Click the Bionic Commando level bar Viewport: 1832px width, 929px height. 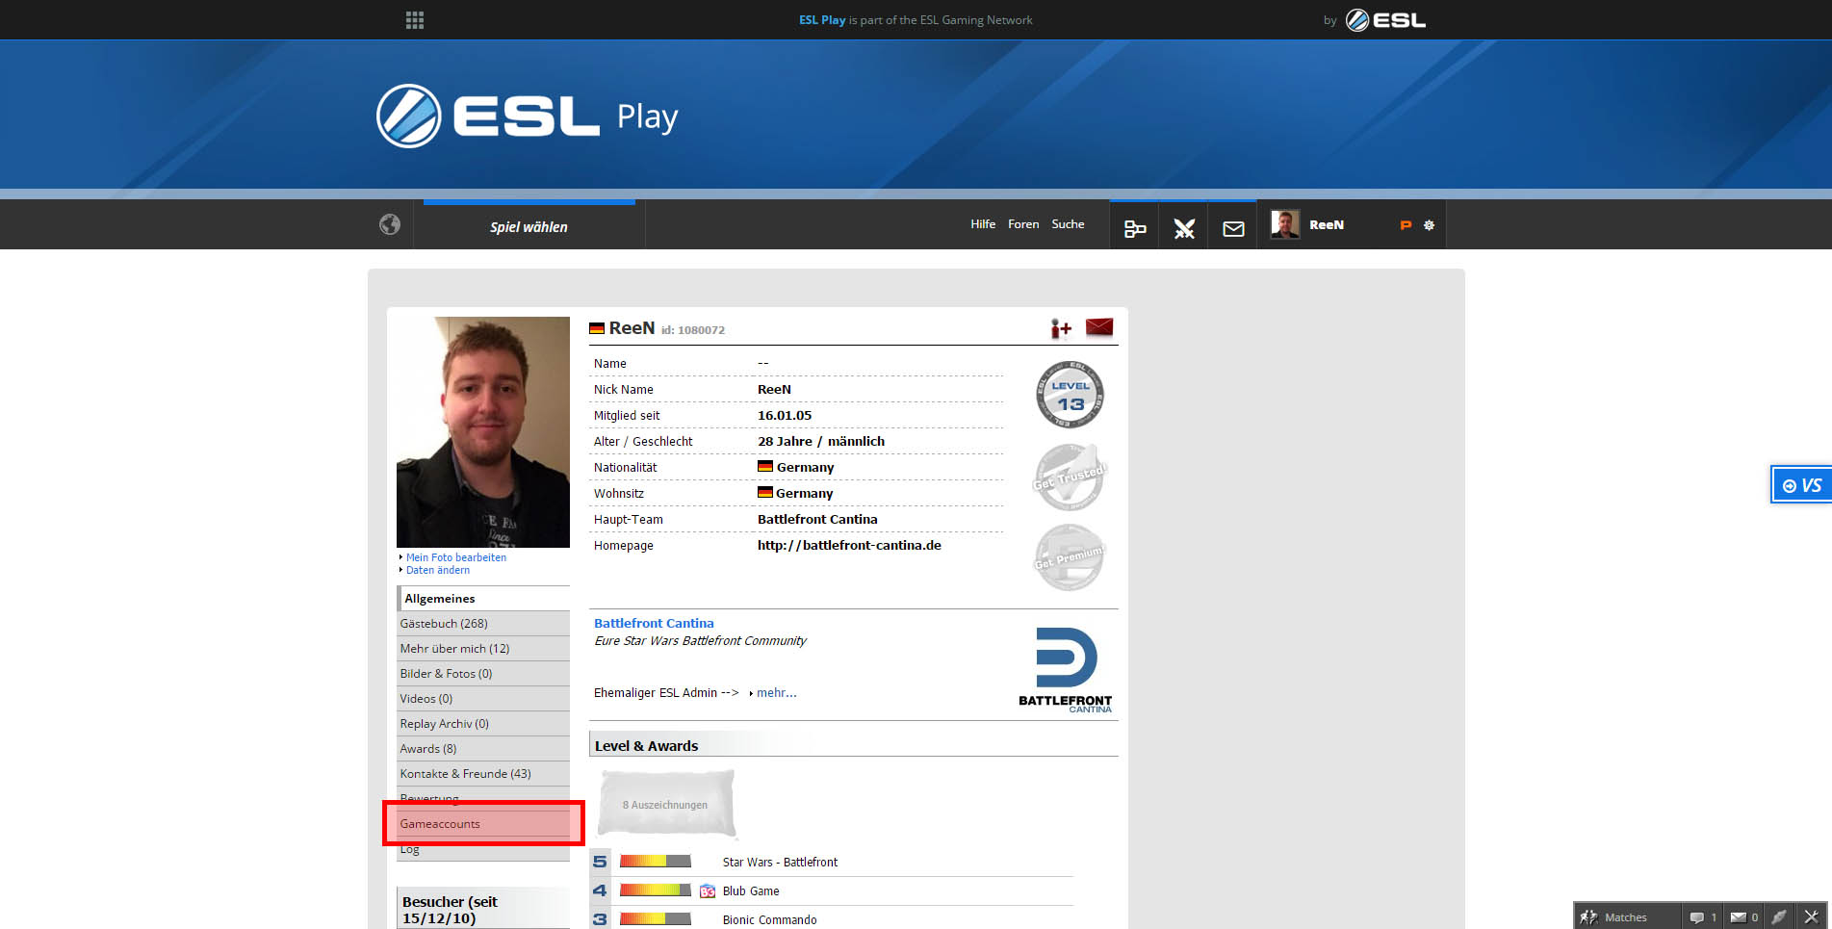655,919
